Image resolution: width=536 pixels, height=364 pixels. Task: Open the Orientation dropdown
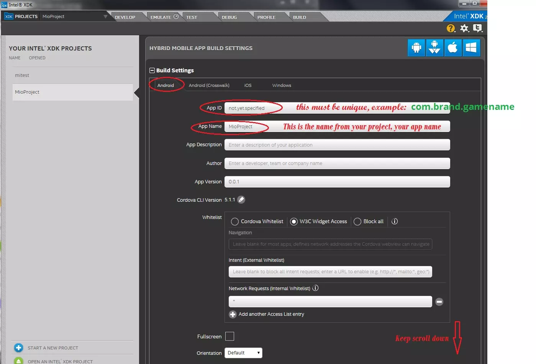243,353
